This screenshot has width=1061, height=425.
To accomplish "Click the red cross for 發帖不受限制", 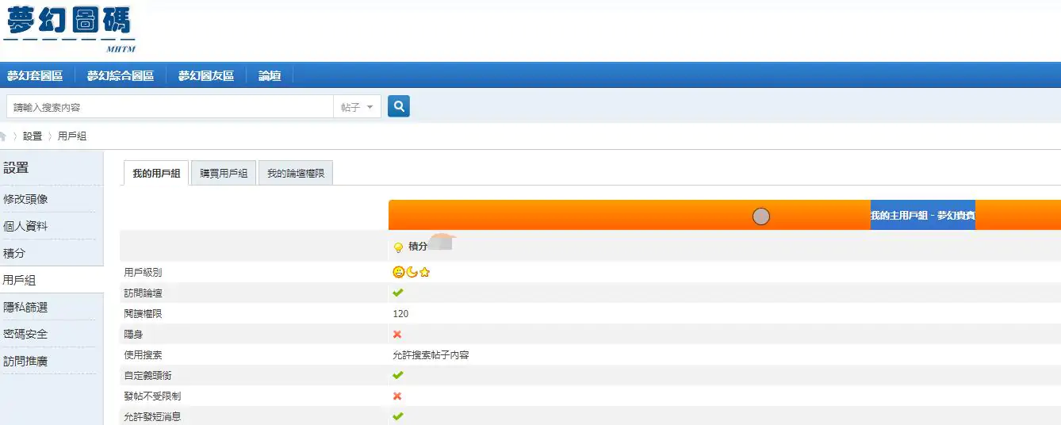I will click(397, 396).
